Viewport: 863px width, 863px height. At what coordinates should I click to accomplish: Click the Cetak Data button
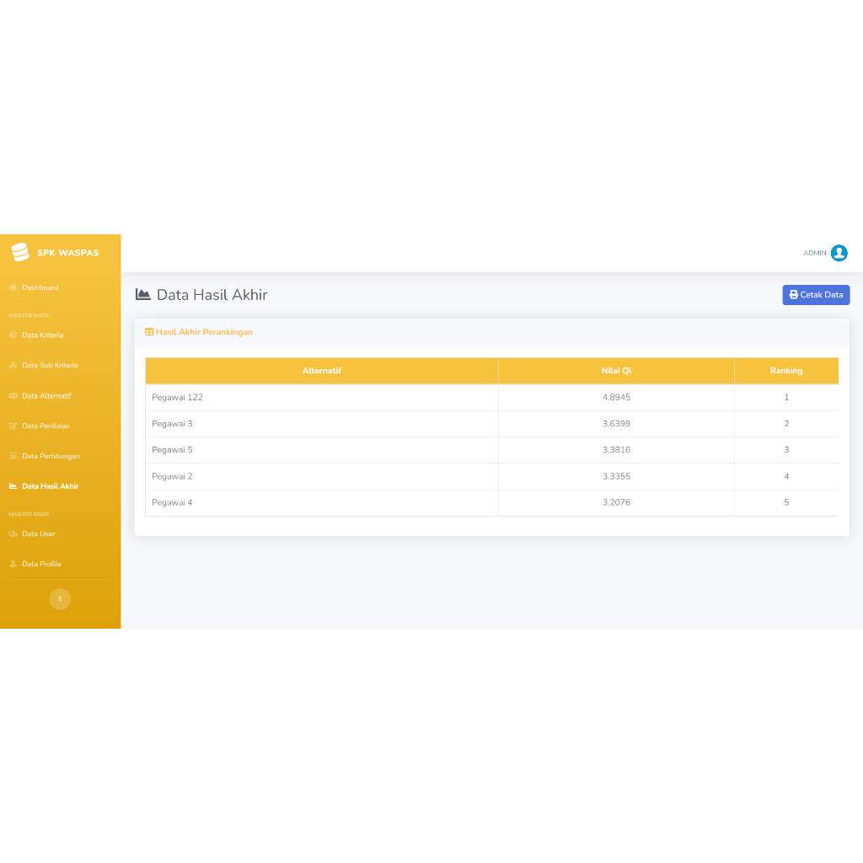pos(816,295)
